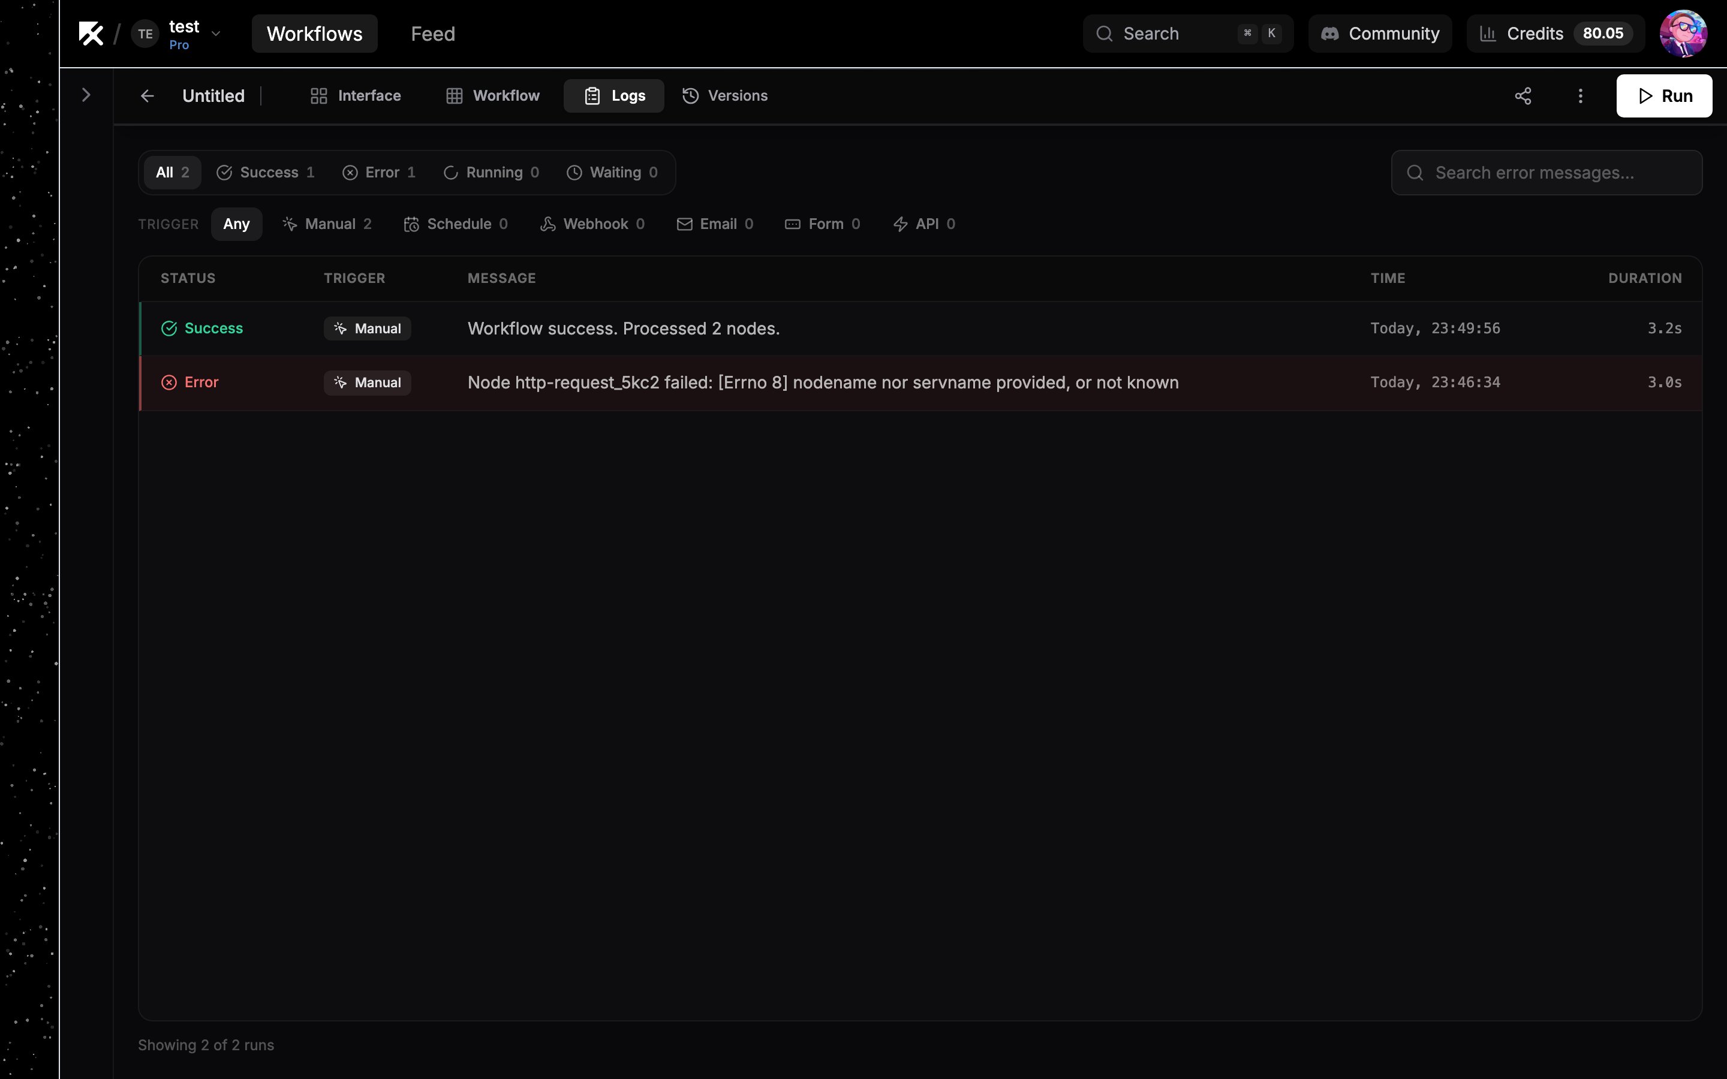Click the time Today, 23:46:34

[x=1435, y=382]
